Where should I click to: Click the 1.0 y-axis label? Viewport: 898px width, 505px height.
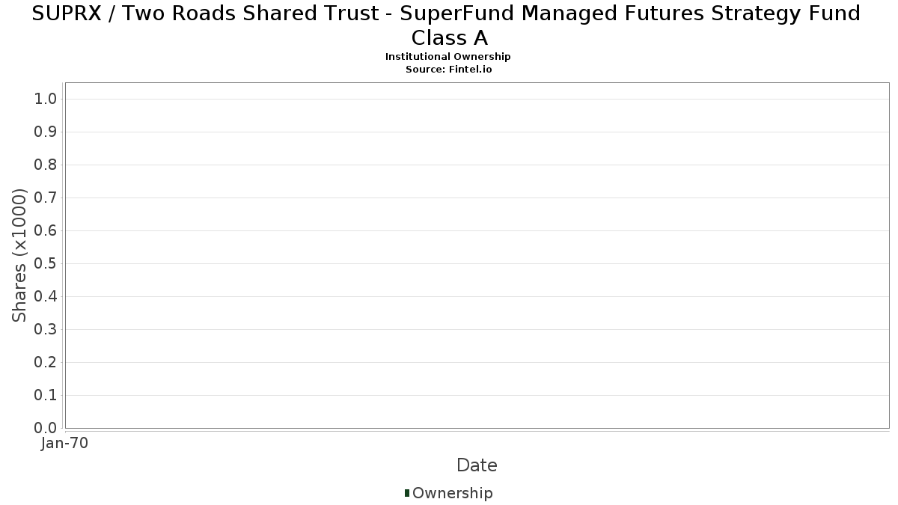[46, 100]
